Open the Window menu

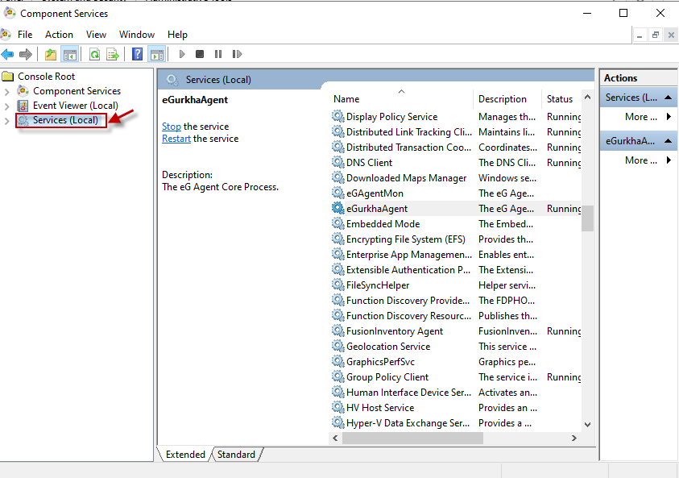coord(137,35)
